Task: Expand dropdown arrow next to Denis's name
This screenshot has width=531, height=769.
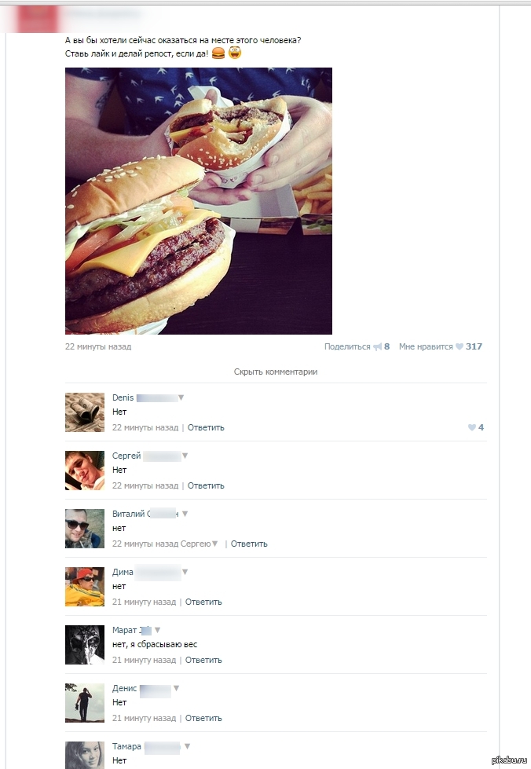Action: 181,397
